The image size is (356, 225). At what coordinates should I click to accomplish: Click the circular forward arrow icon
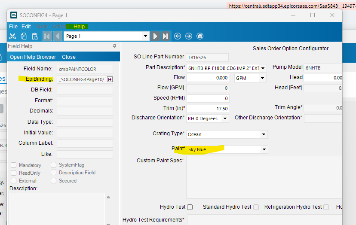pyautogui.click(x=189, y=36)
